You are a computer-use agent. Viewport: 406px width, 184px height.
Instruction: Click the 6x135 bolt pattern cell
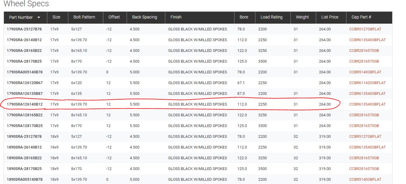pos(77,94)
